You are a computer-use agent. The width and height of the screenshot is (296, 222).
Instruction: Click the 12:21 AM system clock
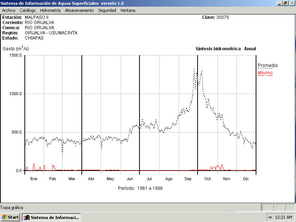click(x=284, y=217)
